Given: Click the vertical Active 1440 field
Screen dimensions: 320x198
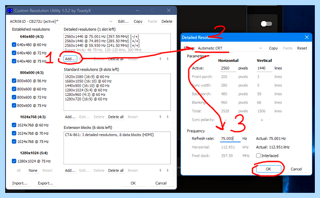Looking at the screenshot, I should pyautogui.click(x=264, y=68).
